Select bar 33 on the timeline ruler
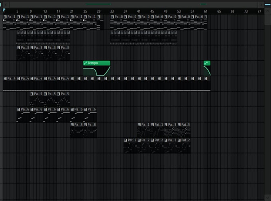271x201 pixels. click(112, 12)
